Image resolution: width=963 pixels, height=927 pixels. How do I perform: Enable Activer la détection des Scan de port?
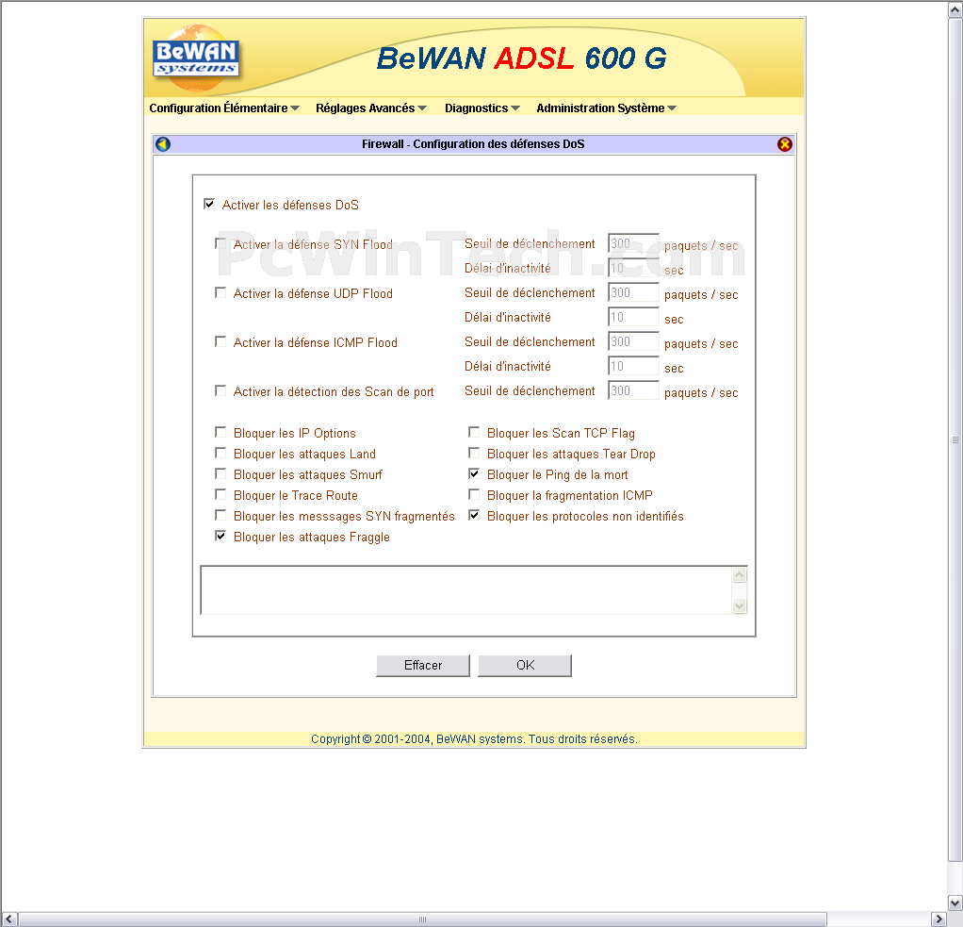(x=220, y=390)
